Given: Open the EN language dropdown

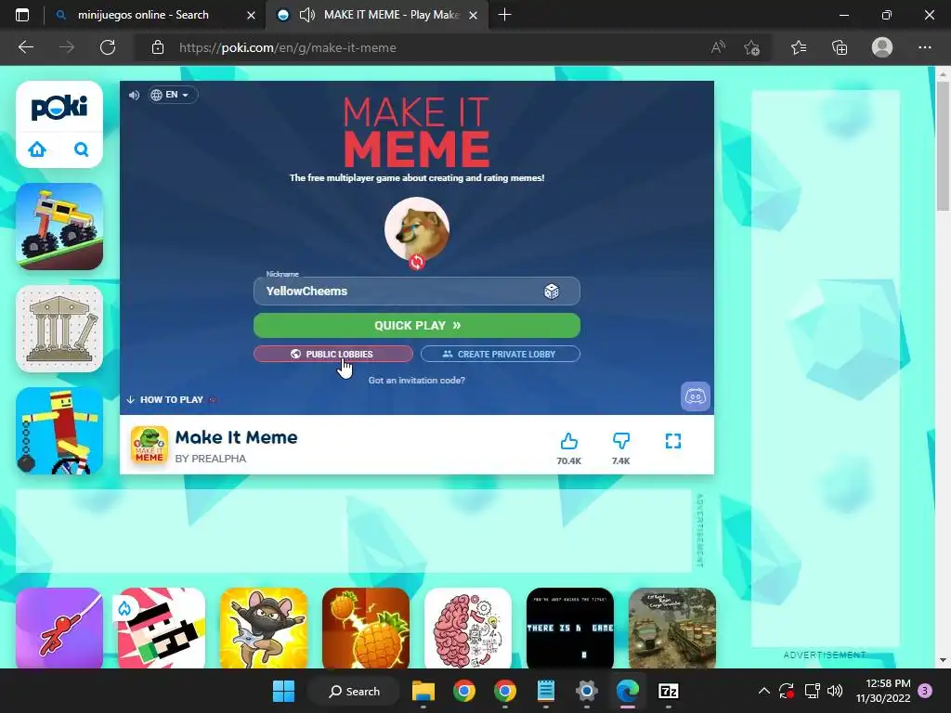Looking at the screenshot, I should [x=173, y=95].
